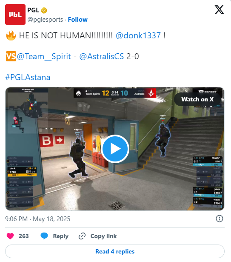
Task: Click the copy link chain icon
Action: point(82,236)
